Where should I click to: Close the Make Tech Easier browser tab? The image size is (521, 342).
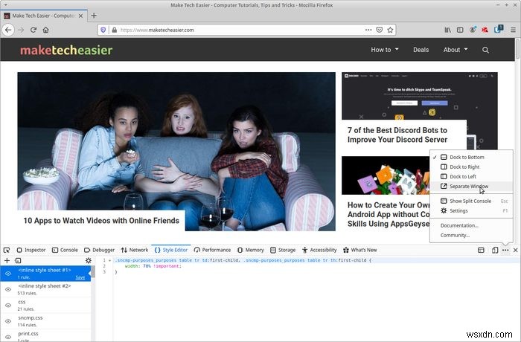[x=80, y=16]
